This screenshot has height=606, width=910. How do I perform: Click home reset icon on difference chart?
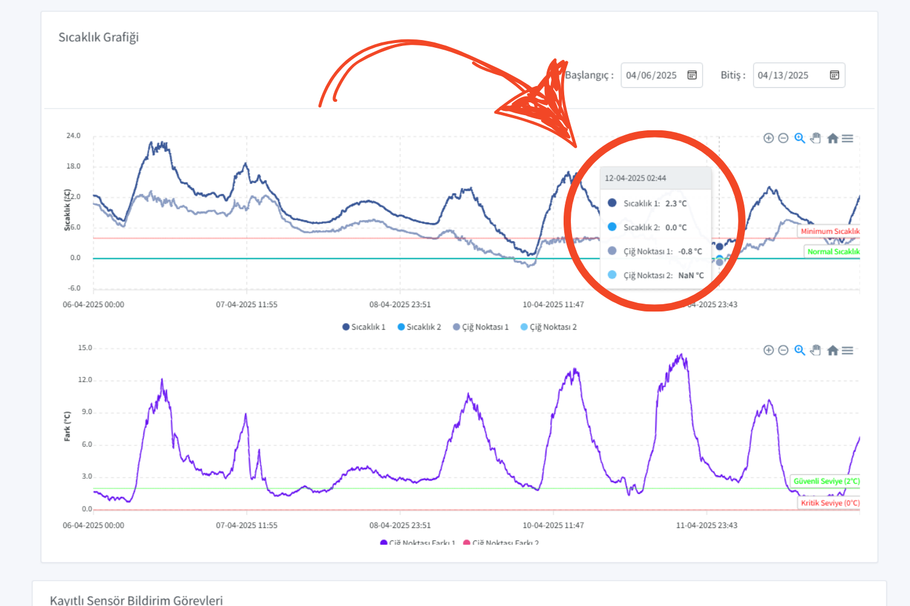[x=832, y=350]
